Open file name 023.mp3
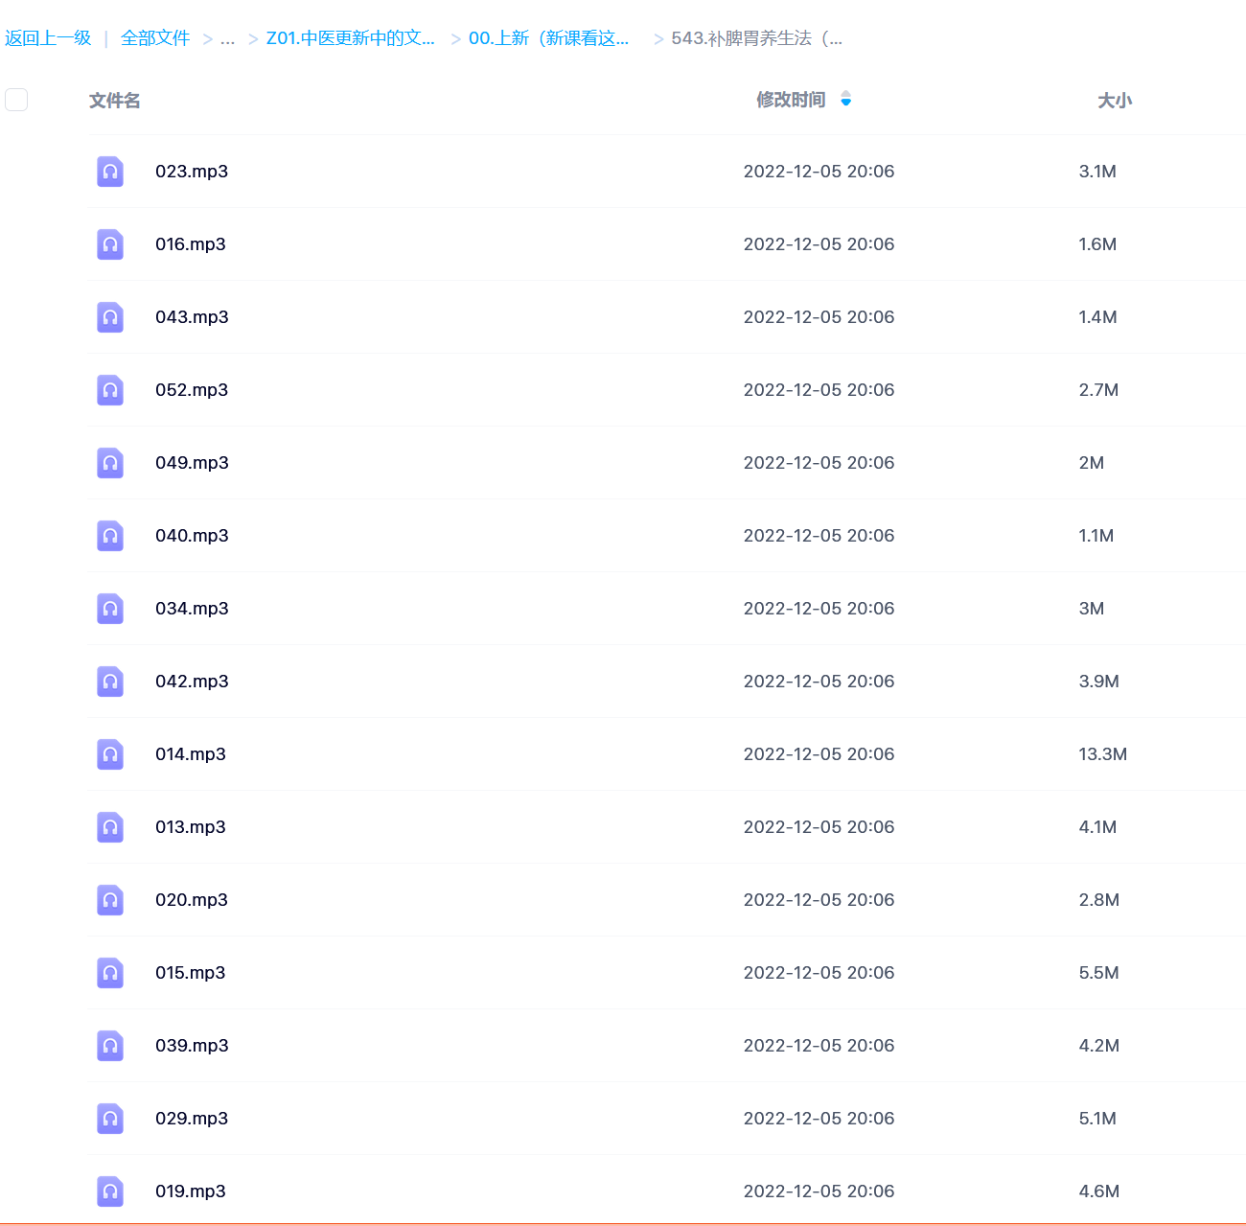 point(192,172)
